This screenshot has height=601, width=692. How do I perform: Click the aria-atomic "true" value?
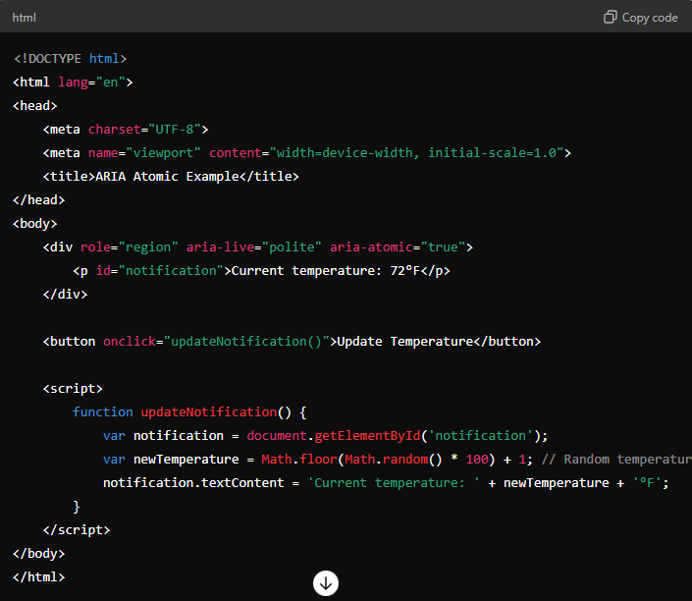439,247
